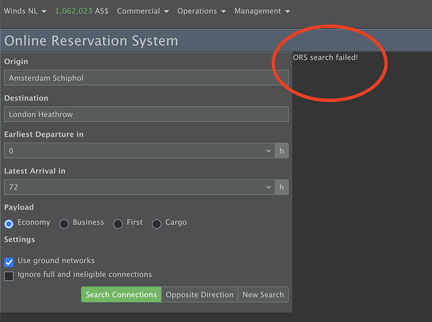Click the ORS search failed message

(x=325, y=58)
